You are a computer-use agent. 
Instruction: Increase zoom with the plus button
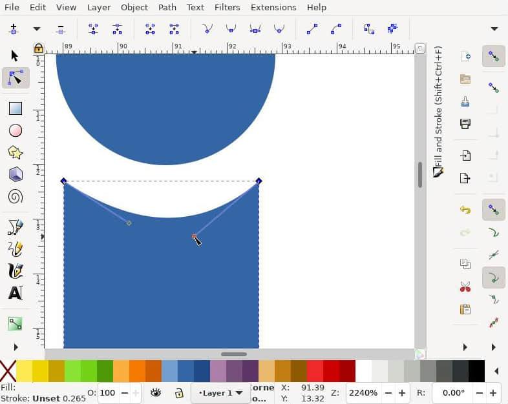click(402, 392)
